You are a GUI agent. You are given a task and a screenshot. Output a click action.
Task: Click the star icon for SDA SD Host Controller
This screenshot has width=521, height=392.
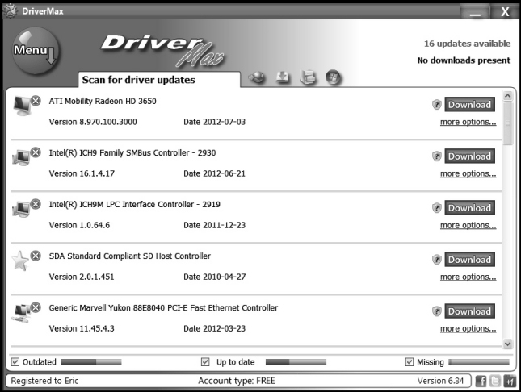(x=20, y=261)
